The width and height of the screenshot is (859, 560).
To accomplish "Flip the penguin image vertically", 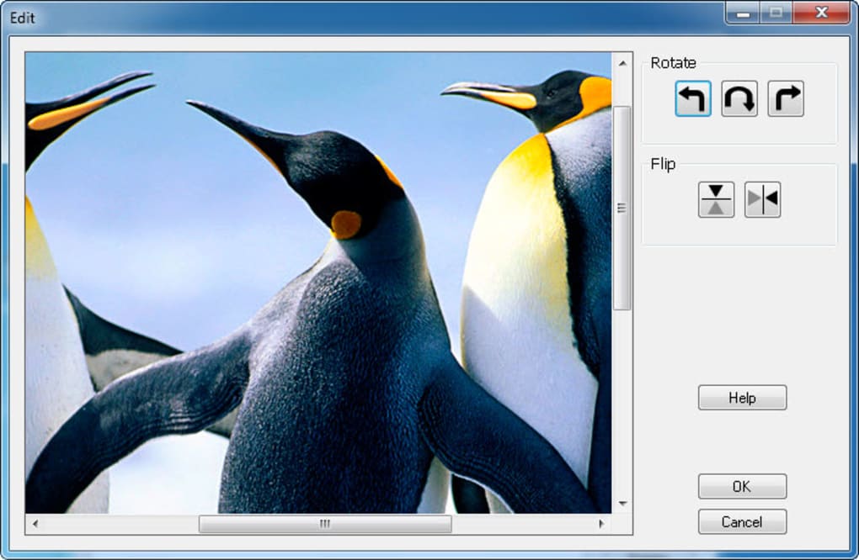I will (715, 199).
